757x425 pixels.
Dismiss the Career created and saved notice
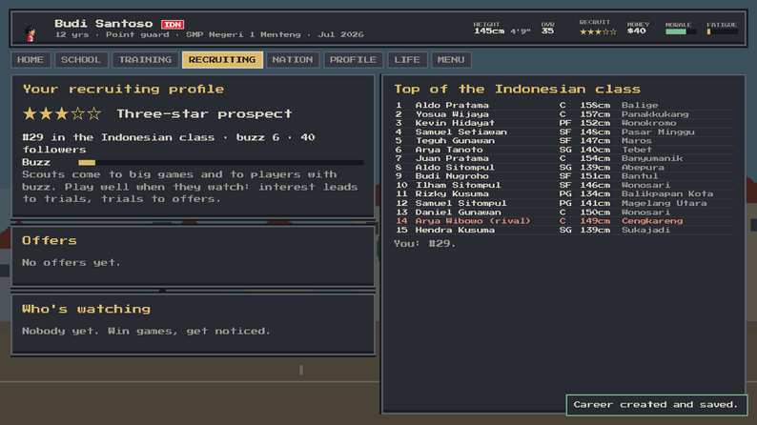[656, 405]
